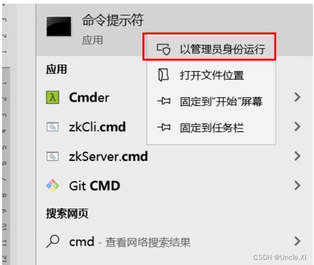Viewport: 314px width, 265px height.
Task: Click the magnifier icon beside cmd
Action: point(52,241)
